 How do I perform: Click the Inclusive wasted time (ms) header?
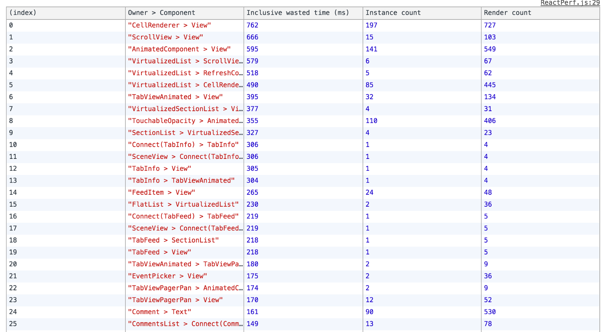point(298,13)
